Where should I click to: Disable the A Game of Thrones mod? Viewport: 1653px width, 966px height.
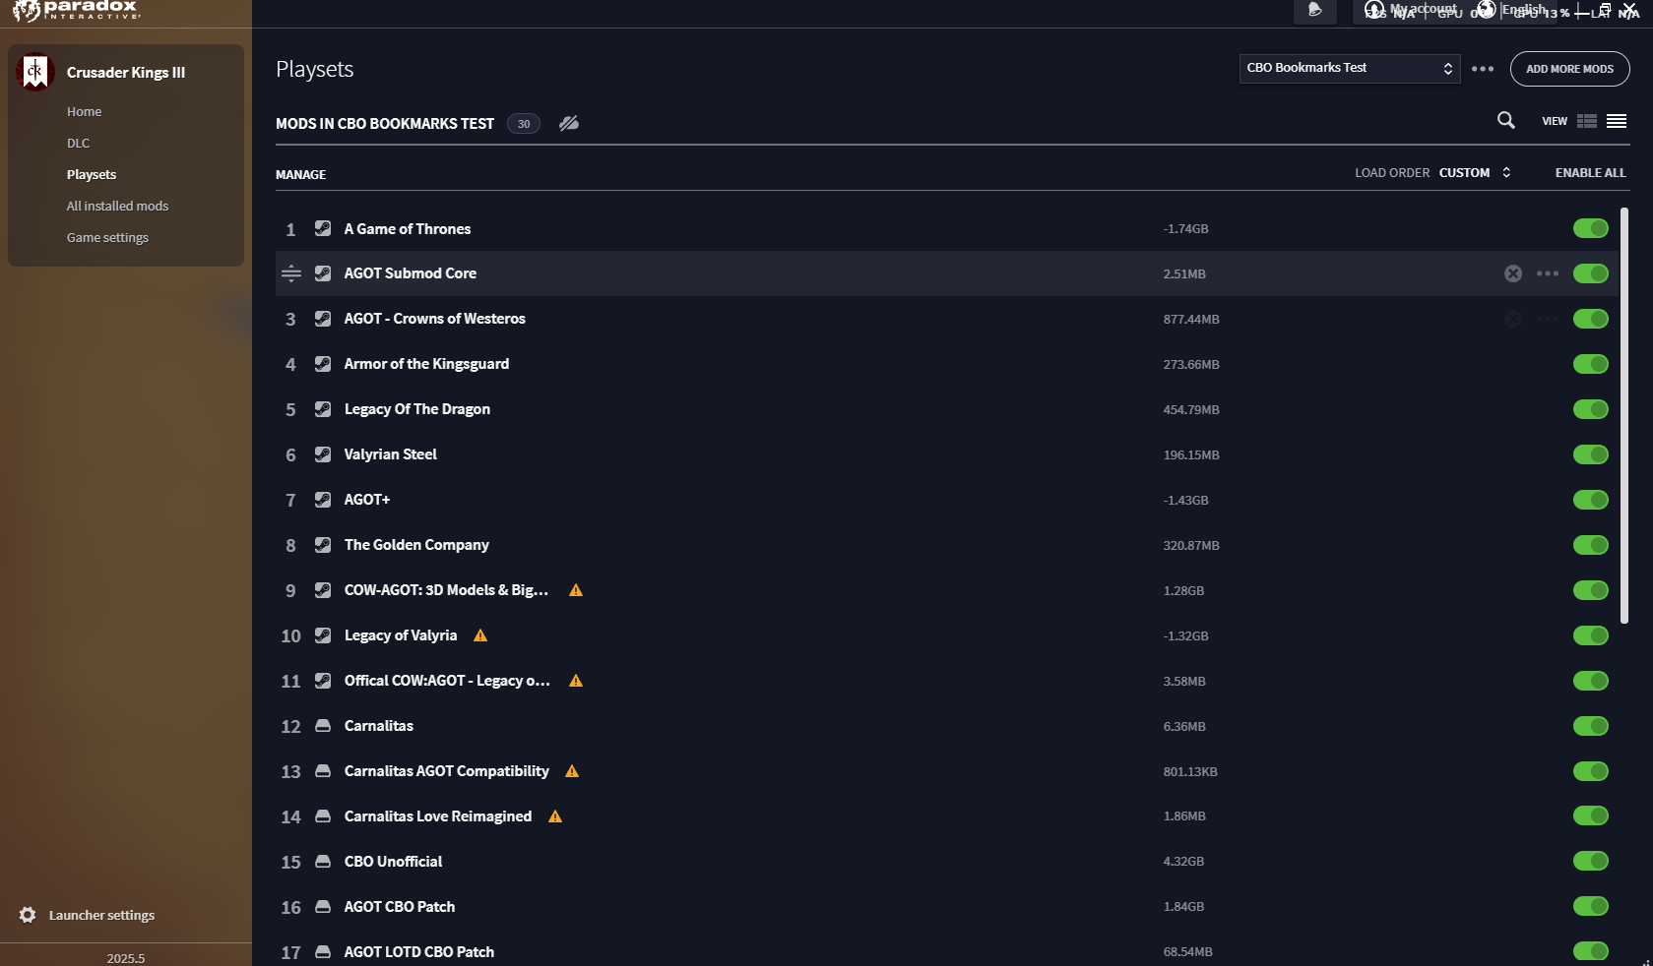1591,228
